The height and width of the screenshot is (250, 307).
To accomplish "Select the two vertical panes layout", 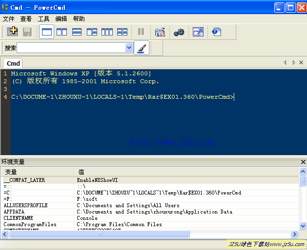I will tap(61, 32).
